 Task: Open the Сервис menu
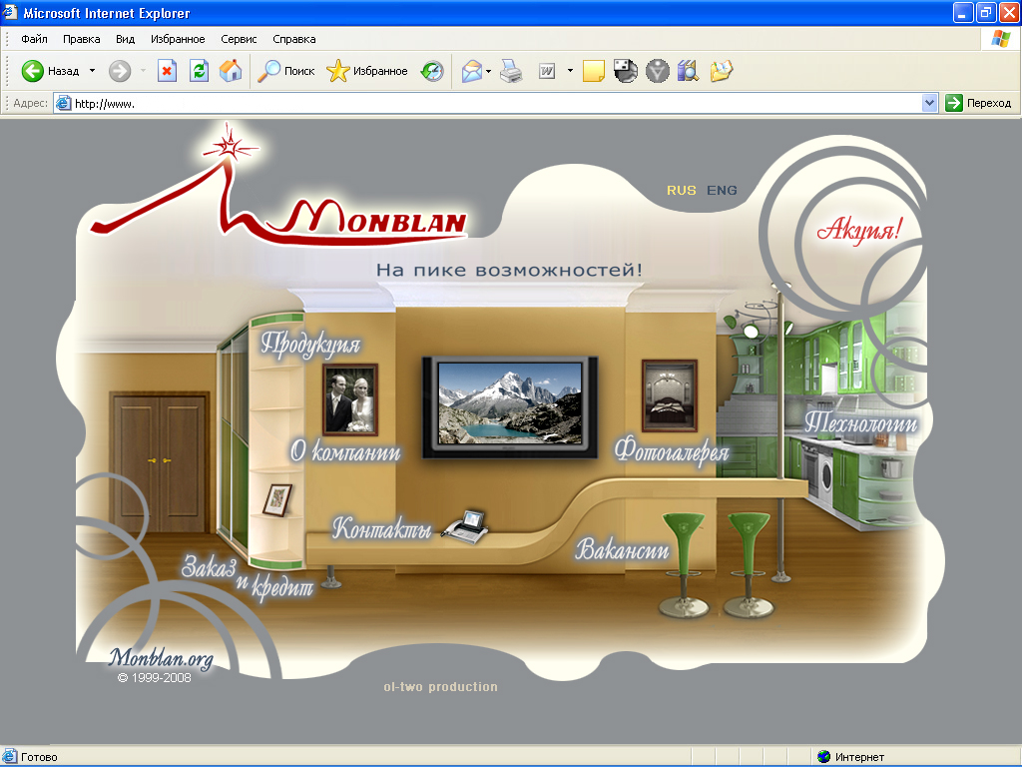pos(239,39)
